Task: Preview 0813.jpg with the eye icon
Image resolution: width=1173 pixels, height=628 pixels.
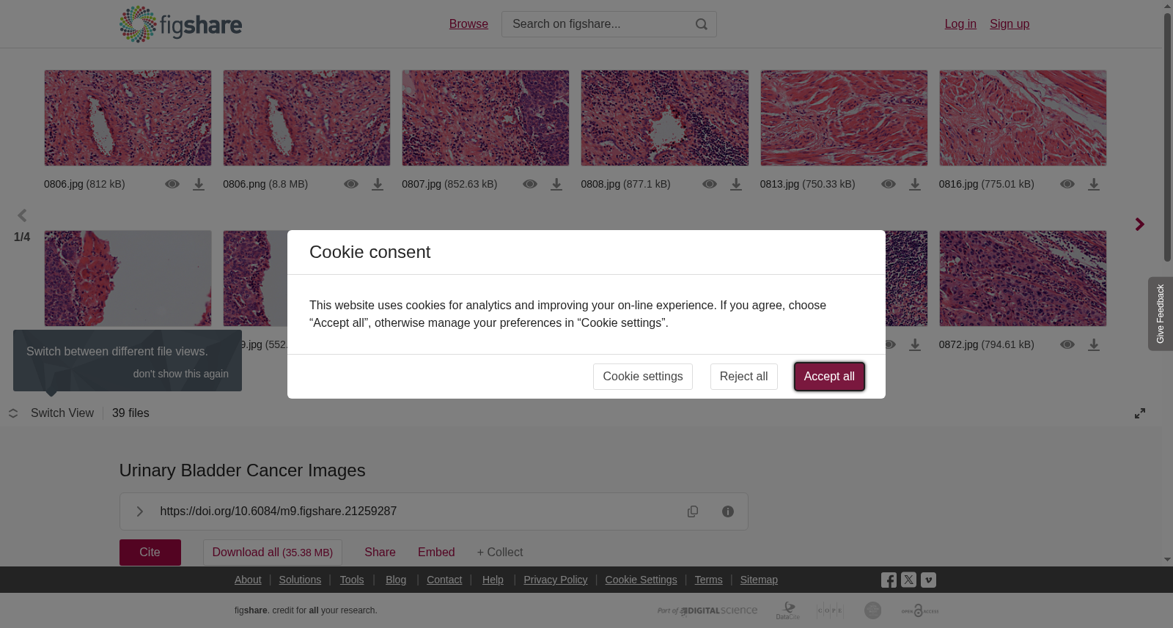Action: coord(889,184)
